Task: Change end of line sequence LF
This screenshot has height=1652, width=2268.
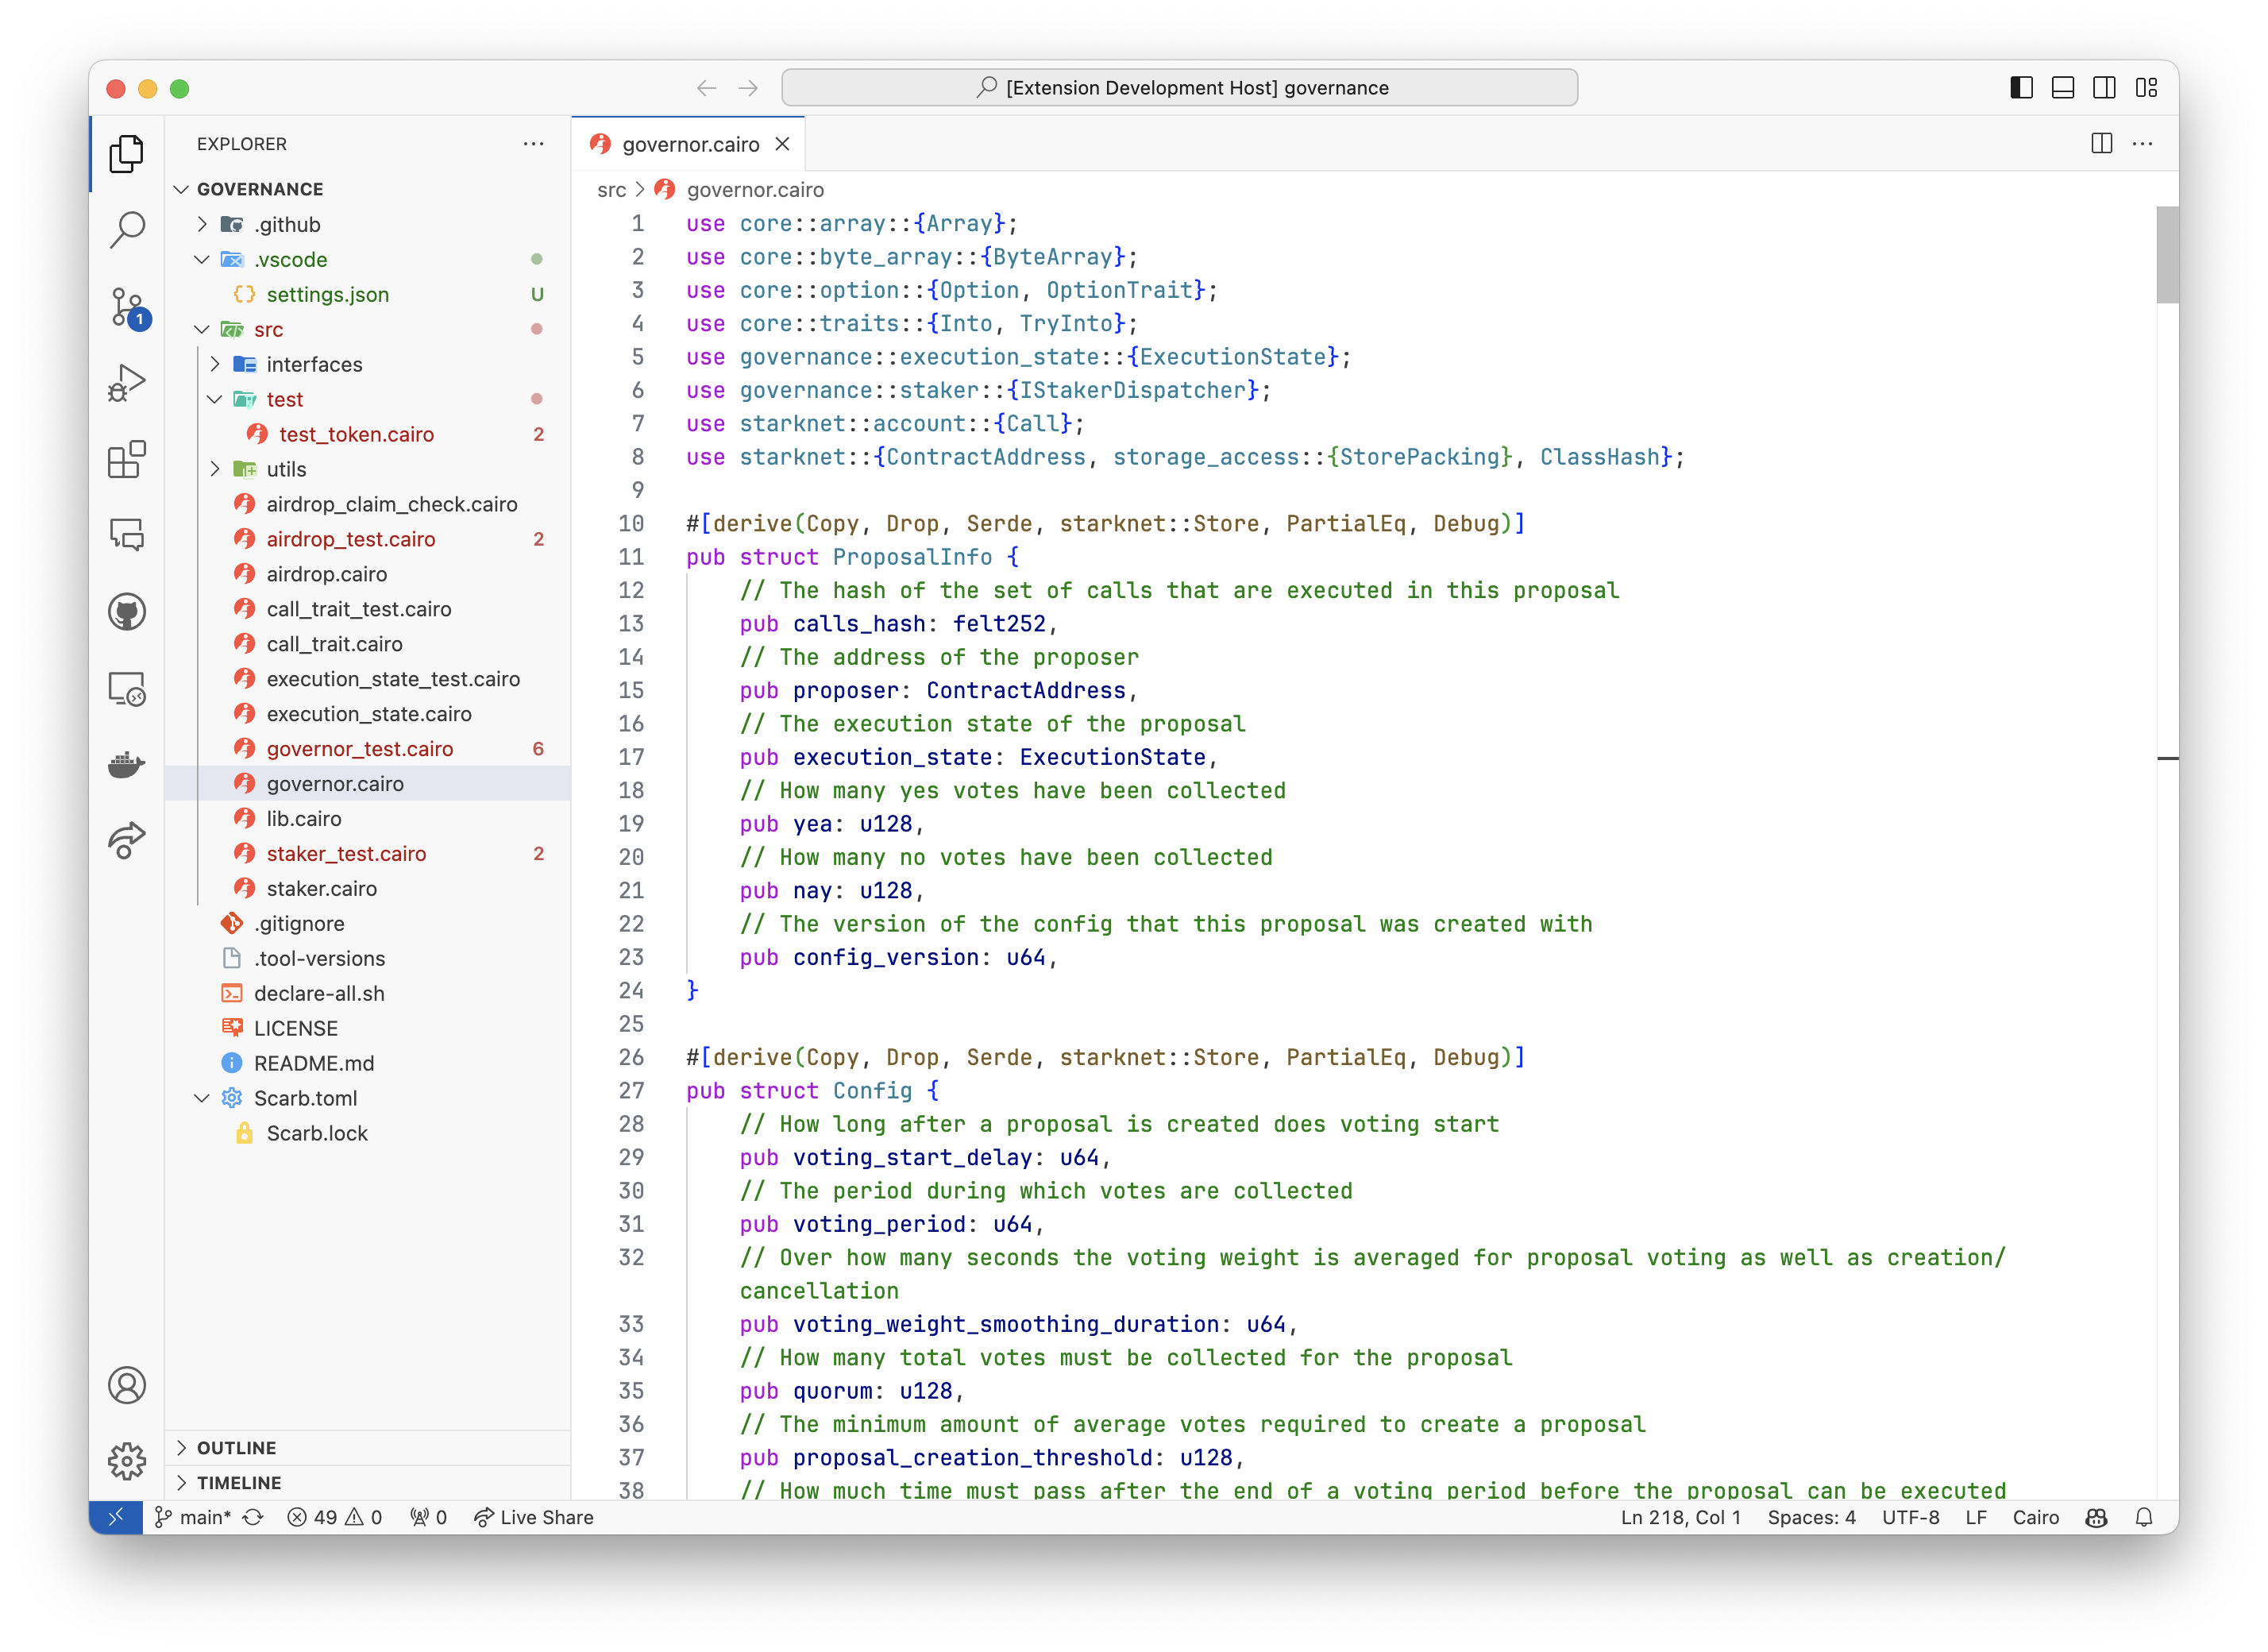Action: click(x=1975, y=1517)
